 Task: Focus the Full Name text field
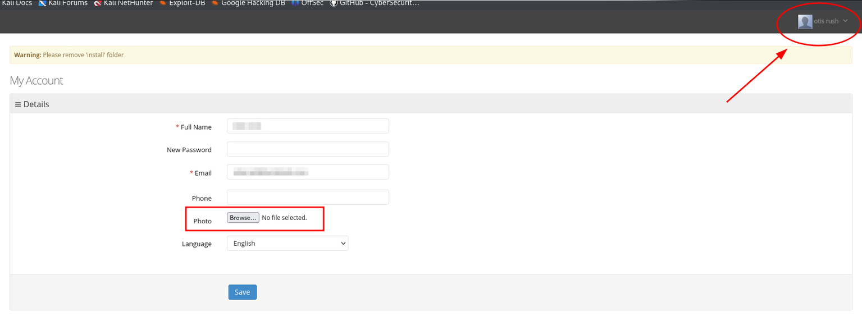(308, 126)
